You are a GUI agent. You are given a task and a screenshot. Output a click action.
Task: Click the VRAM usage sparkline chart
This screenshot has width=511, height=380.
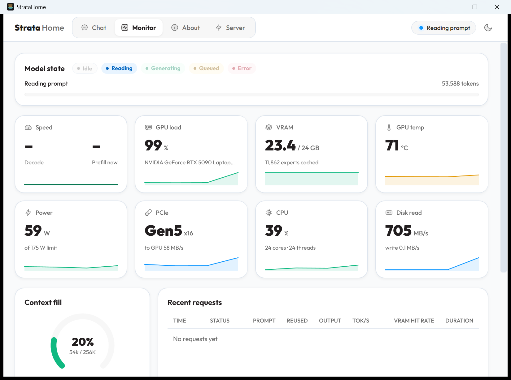(312, 179)
